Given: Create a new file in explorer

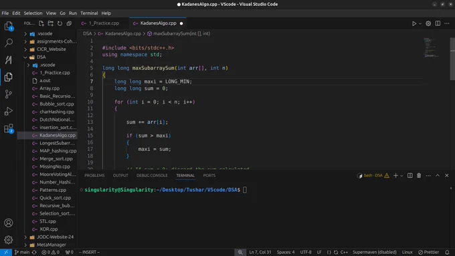Looking at the screenshot, I should tap(41, 23).
